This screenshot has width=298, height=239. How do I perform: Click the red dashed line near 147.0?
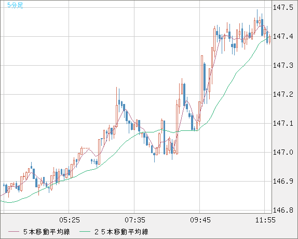tap(86, 148)
